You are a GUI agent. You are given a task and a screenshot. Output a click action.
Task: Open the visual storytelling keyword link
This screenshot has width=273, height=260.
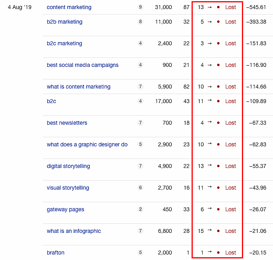click(x=68, y=188)
